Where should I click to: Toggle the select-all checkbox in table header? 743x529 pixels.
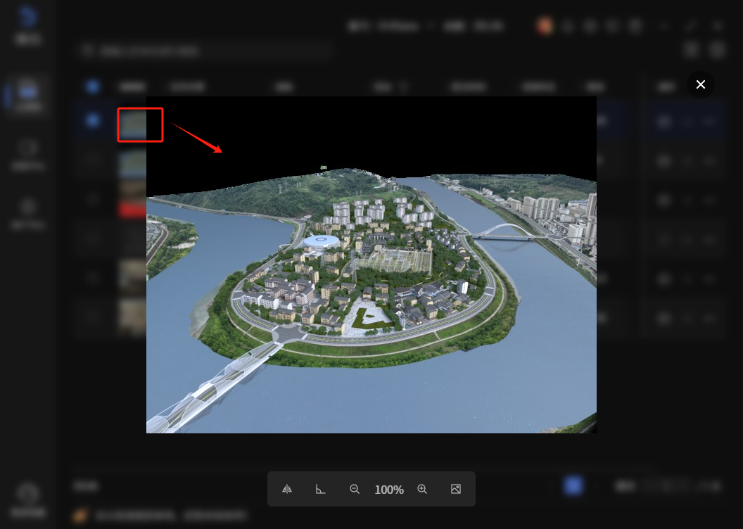[x=93, y=87]
